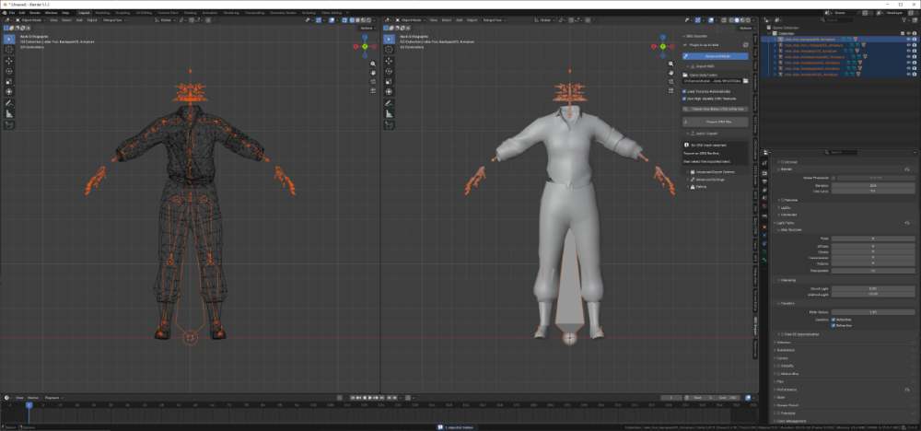Select the Add Cube tool in left viewport

(x=9, y=125)
